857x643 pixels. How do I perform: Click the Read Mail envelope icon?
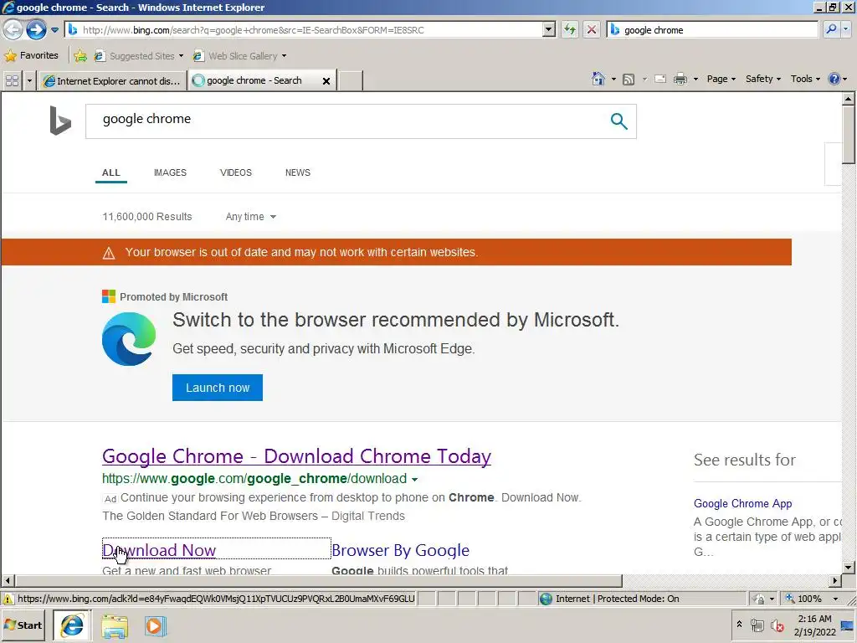(x=660, y=80)
